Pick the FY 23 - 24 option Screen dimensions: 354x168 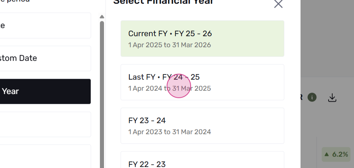202,126
